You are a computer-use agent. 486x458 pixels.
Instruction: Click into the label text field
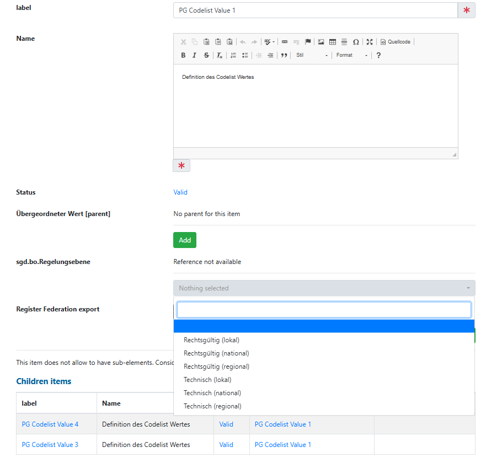pos(315,10)
